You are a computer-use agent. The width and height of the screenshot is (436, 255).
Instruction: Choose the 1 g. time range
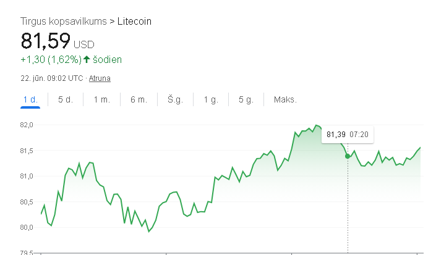[x=211, y=99]
